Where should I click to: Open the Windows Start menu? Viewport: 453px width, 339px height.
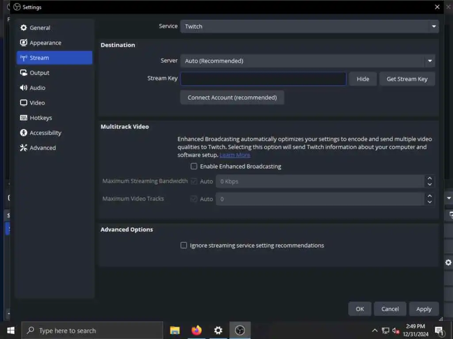11,330
